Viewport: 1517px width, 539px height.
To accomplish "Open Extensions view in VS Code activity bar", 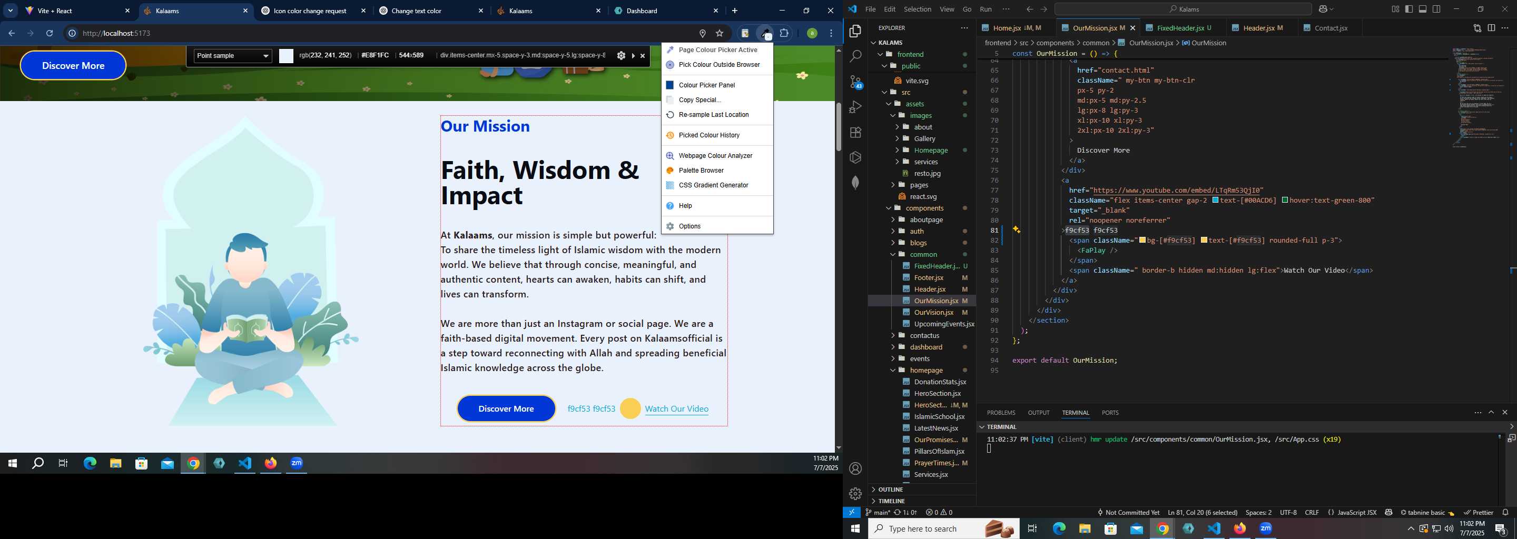I will (855, 133).
